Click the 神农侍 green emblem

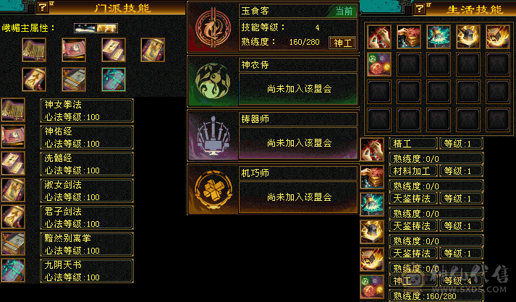tap(213, 81)
